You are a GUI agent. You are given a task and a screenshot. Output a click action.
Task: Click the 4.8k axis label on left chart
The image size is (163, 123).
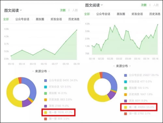[x=7, y=29]
